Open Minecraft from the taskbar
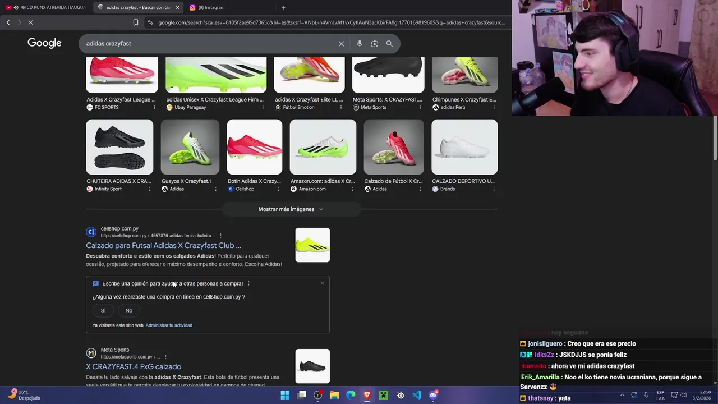This screenshot has width=718, height=404. [x=384, y=395]
